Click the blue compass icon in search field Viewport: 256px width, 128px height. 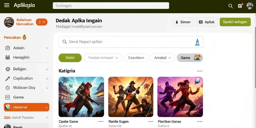pyautogui.click(x=197, y=42)
